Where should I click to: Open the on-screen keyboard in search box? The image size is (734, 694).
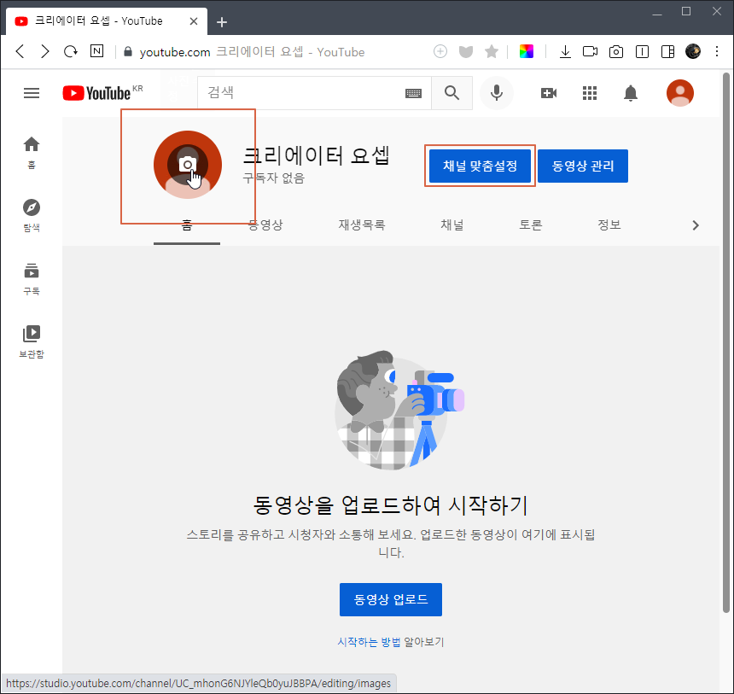point(413,93)
